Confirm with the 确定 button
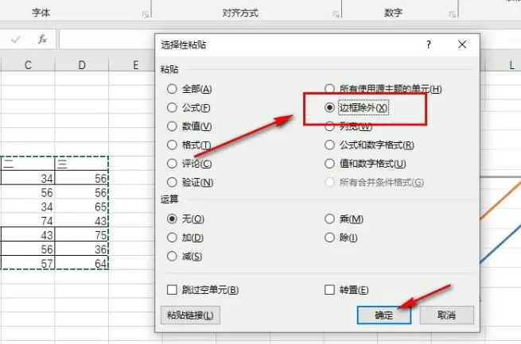Screen dimensions: 521x344 [x=383, y=315]
